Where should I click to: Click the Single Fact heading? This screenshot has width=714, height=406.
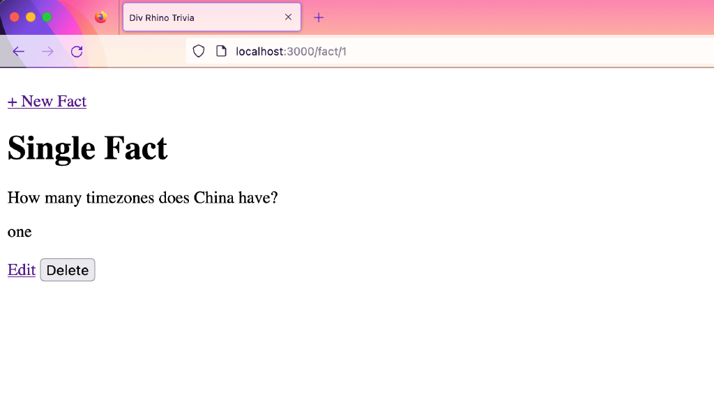(x=87, y=148)
